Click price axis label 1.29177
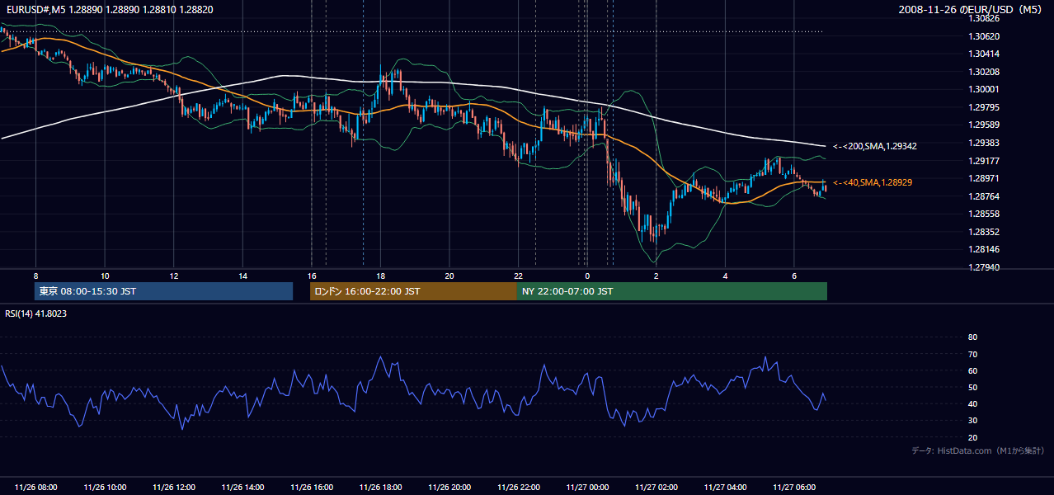1054x495 pixels. click(x=985, y=161)
